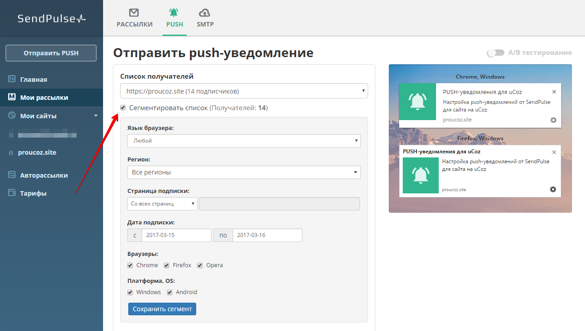Click the Firefox preview bold title
Viewport: 585px width, 331px height.
[x=441, y=152]
